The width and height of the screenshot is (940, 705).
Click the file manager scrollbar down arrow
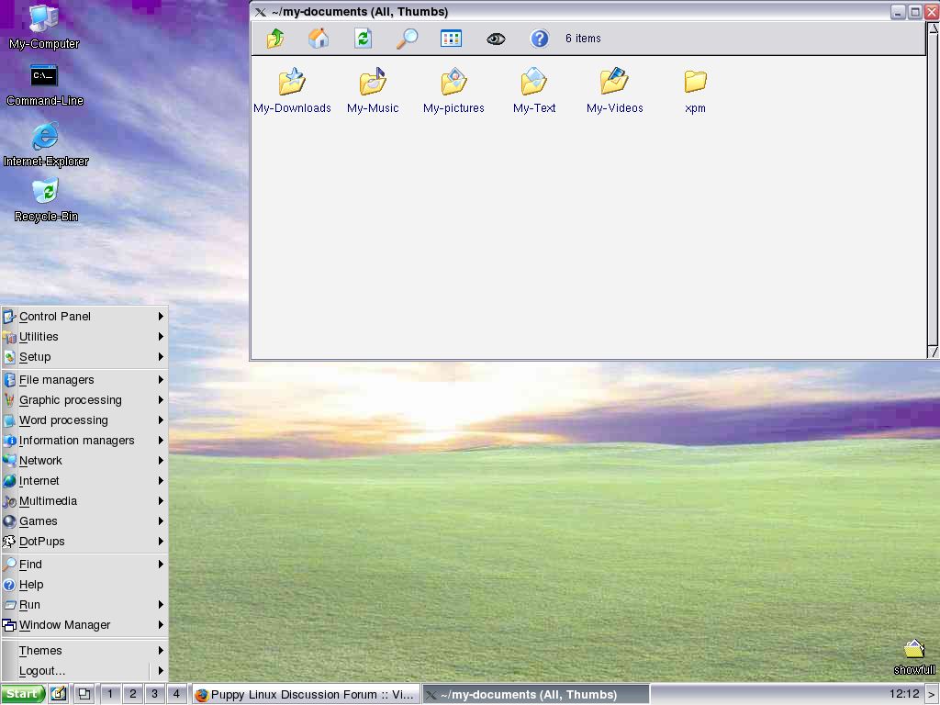[933, 352]
